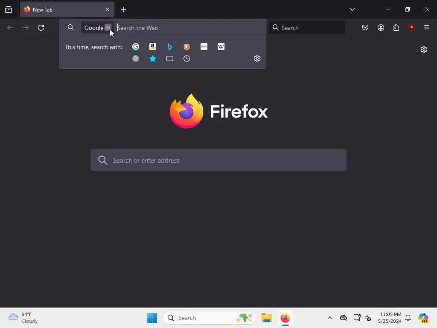This screenshot has width=437, height=328.
Task: Open the Firefox account menu
Action: pyautogui.click(x=381, y=27)
